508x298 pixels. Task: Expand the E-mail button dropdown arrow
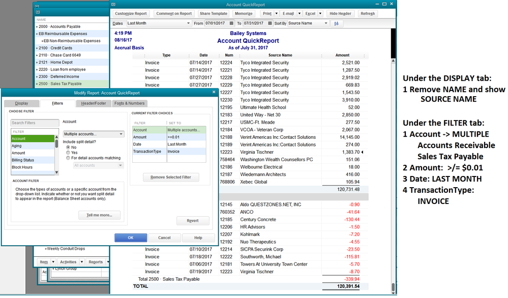(x=300, y=14)
